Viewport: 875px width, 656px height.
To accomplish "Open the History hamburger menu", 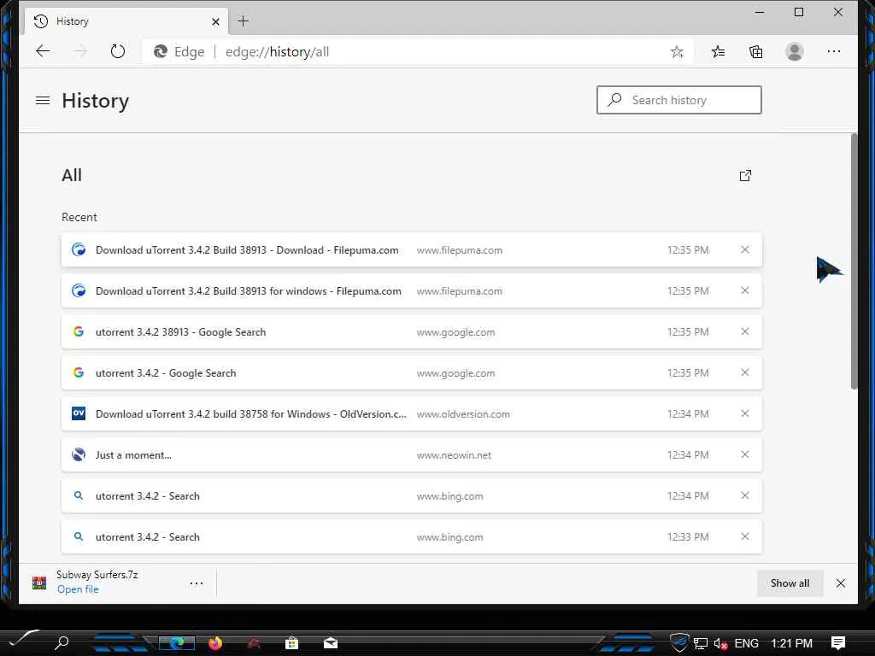I will pos(43,101).
